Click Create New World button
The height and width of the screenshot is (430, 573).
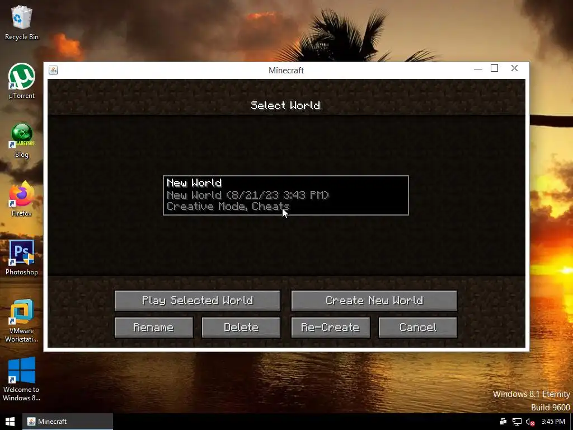pyautogui.click(x=374, y=301)
